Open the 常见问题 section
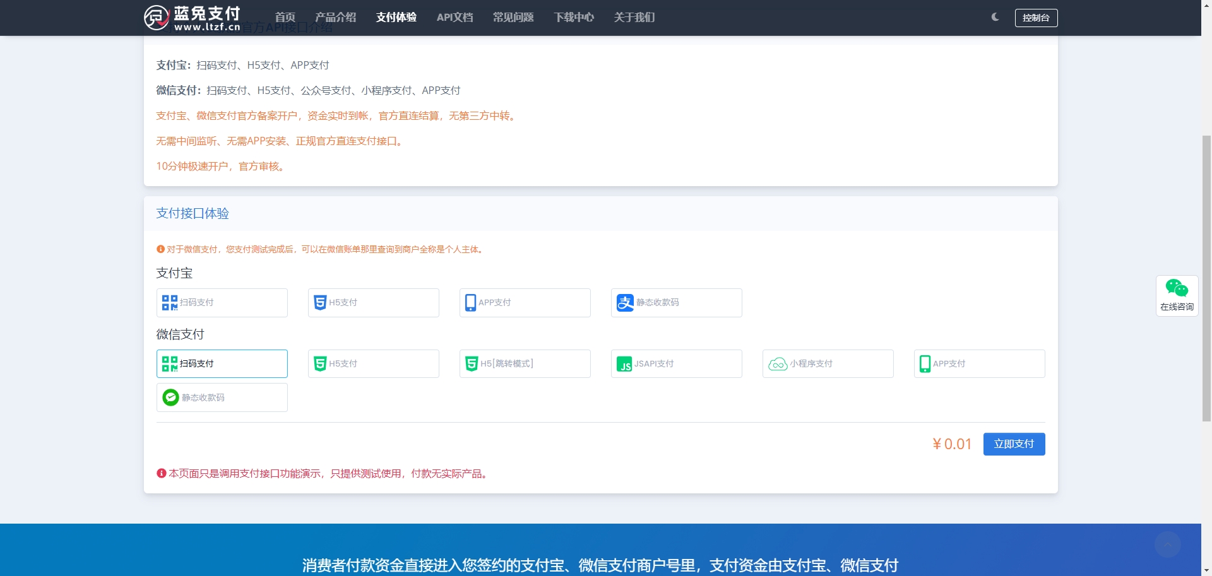The image size is (1212, 576). (513, 18)
